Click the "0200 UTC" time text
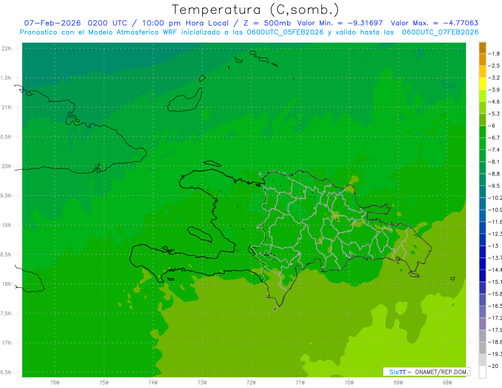 pyautogui.click(x=107, y=23)
